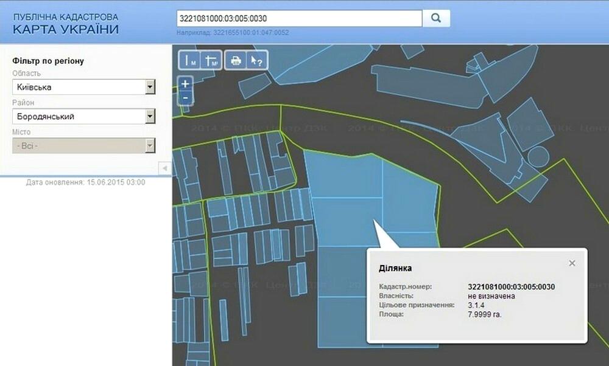Select the distance measurement tool
The height and width of the screenshot is (366, 609).
[x=190, y=60]
